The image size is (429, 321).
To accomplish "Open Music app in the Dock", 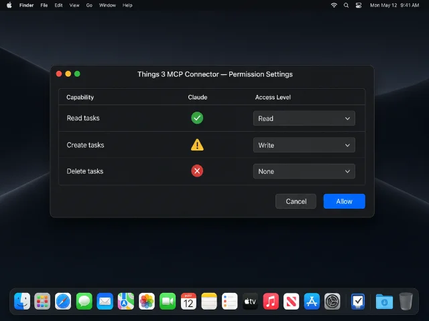I will coord(271,302).
